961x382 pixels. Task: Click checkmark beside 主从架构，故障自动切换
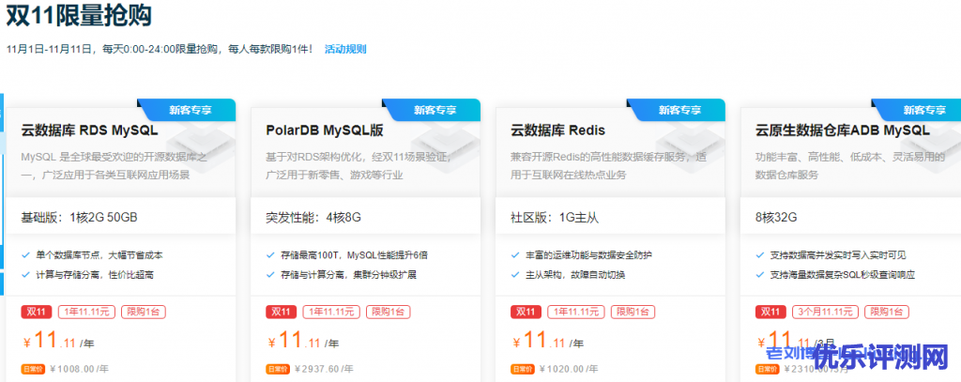click(x=515, y=275)
